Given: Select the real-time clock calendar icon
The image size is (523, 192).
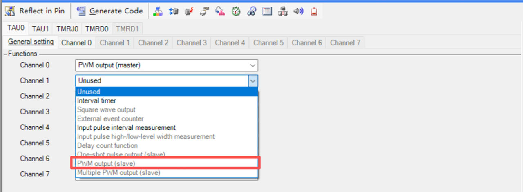Looking at the screenshot, I should tap(267, 11).
